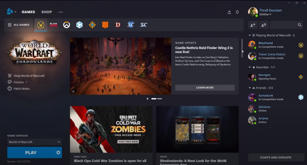Screen dimensions: 307x165
Task: Open ALL GAMES grid
Action: coord(19,25)
